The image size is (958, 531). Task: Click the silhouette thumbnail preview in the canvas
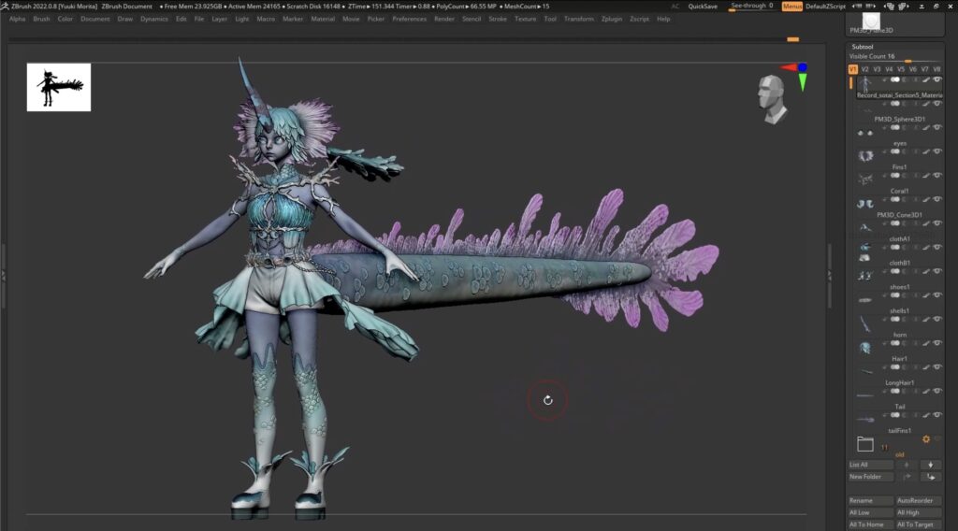coord(59,87)
